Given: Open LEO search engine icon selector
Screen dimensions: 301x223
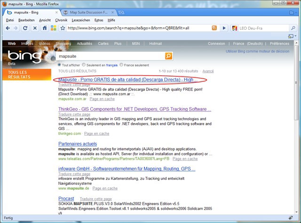Looking at the screenshot, I should (x=234, y=28).
